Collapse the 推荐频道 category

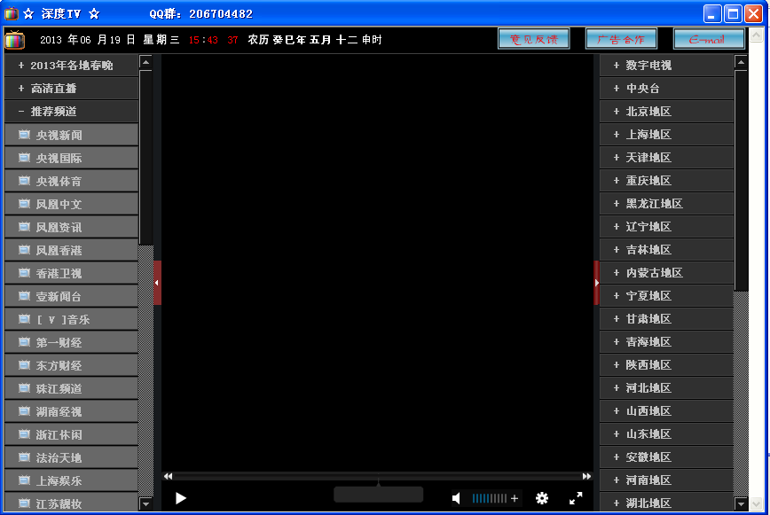71,112
